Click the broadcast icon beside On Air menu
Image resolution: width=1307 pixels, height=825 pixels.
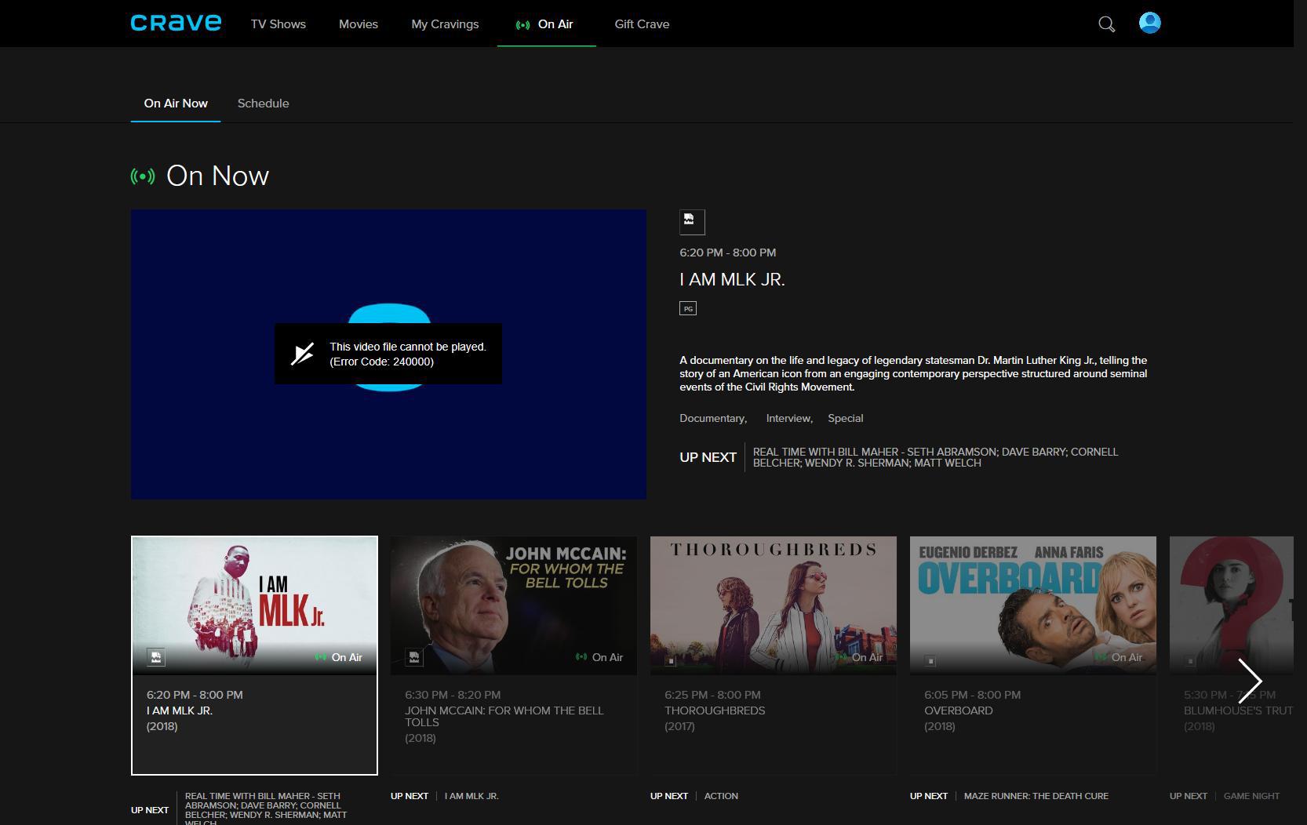(522, 24)
